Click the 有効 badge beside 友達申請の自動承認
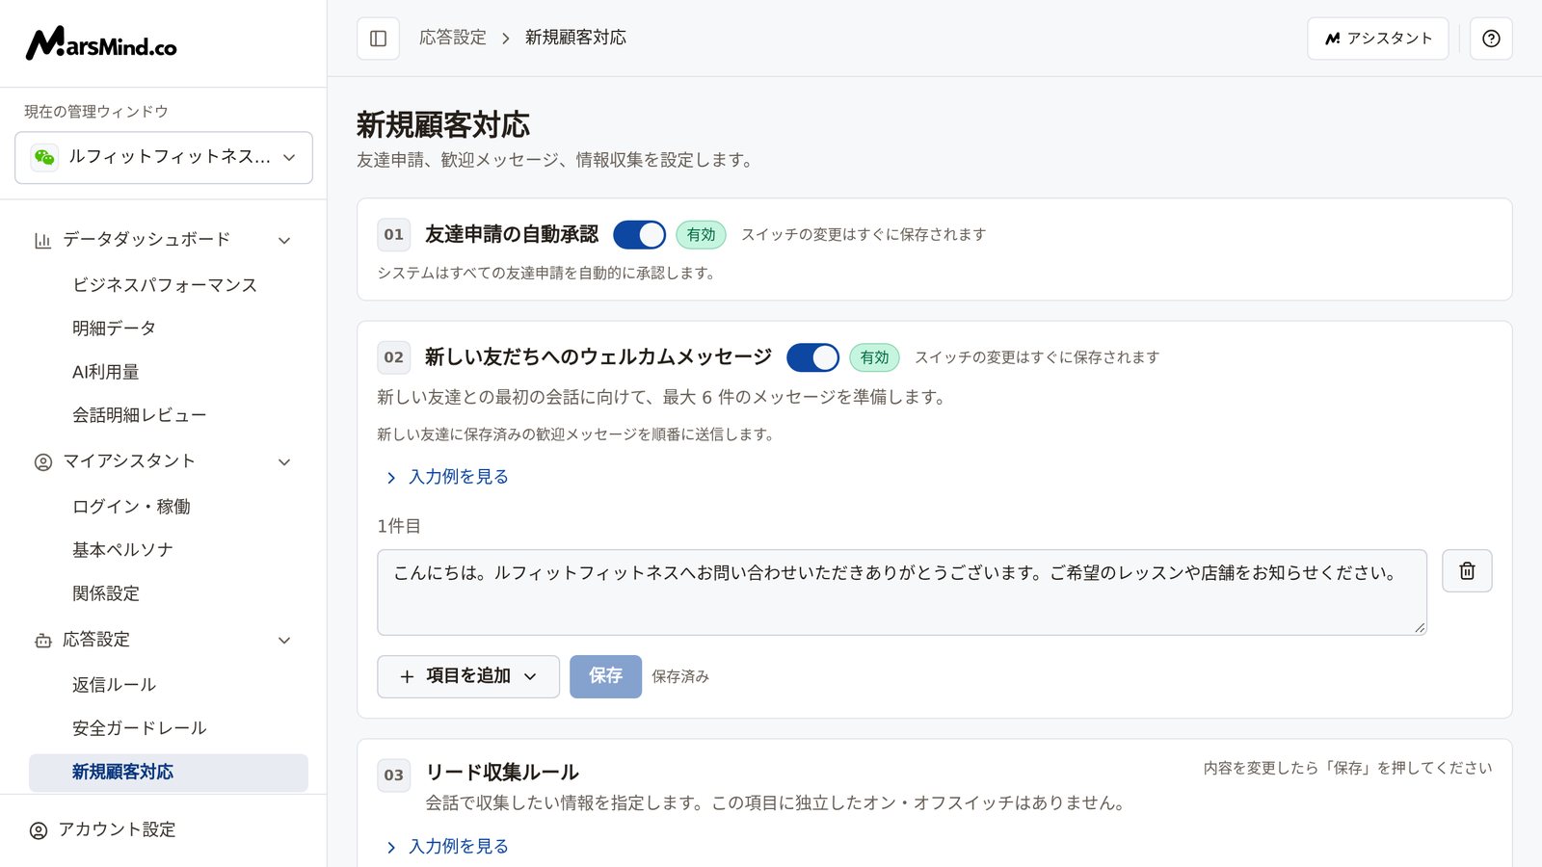This screenshot has height=867, width=1542. point(701,235)
